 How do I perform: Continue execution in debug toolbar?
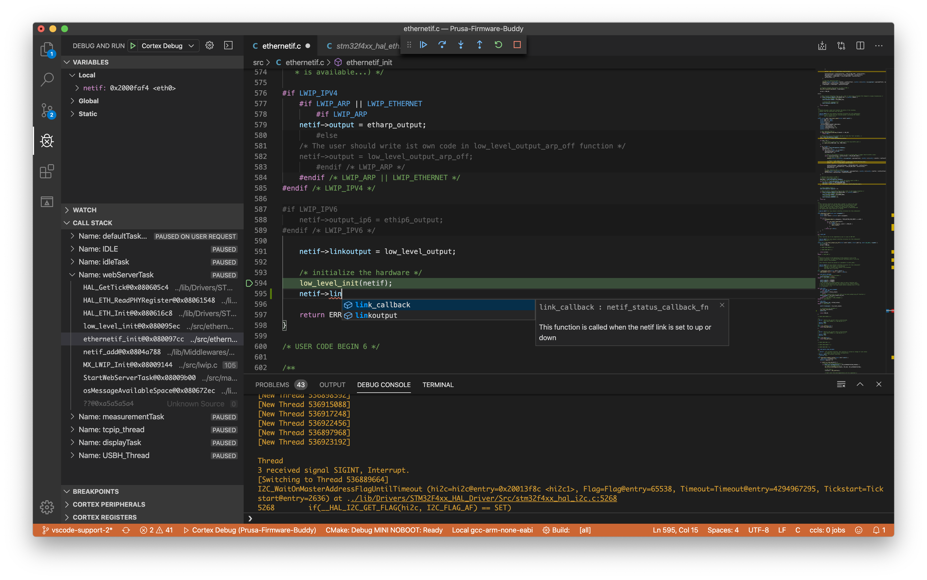tap(423, 45)
